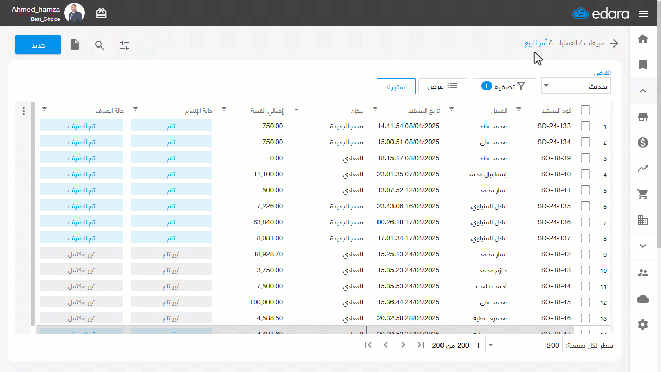Open bookmarks in the sidebar
This screenshot has height=372, width=661.
pos(643,65)
